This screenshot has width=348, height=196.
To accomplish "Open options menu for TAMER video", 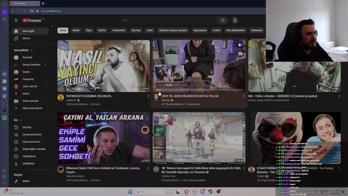I will pyautogui.click(x=339, y=169).
